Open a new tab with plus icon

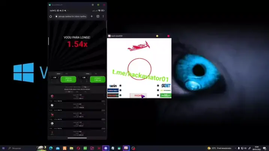pyautogui.click(x=92, y=16)
